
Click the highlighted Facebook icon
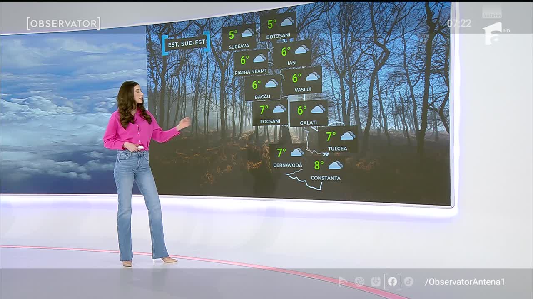[392, 282]
